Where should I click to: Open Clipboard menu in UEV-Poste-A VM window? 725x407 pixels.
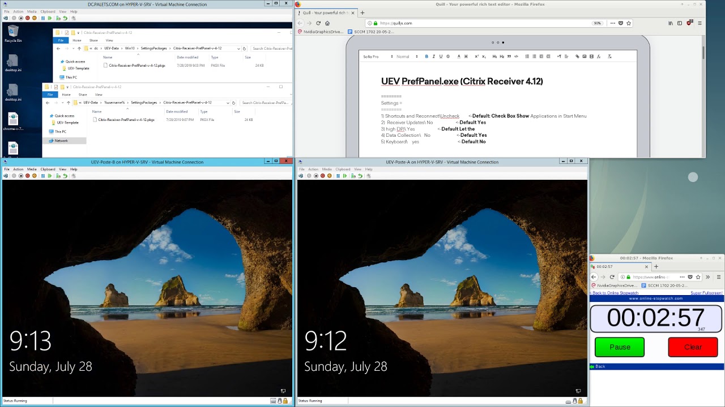343,169
